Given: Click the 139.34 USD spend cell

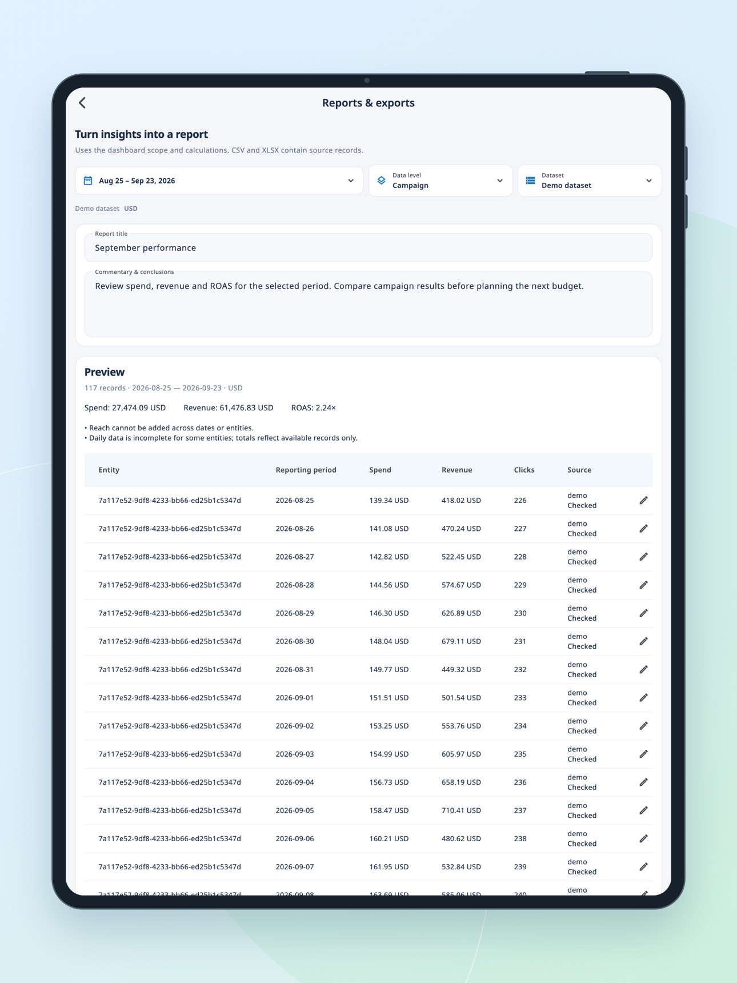Looking at the screenshot, I should (x=389, y=501).
